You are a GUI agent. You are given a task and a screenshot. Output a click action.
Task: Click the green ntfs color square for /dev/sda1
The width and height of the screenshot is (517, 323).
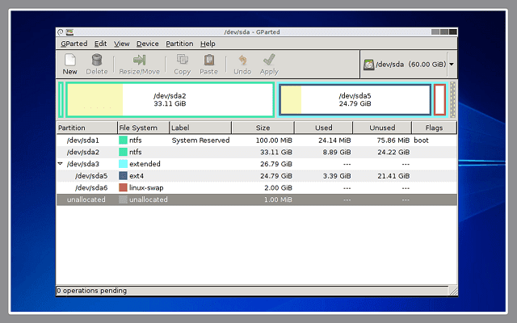tap(123, 141)
